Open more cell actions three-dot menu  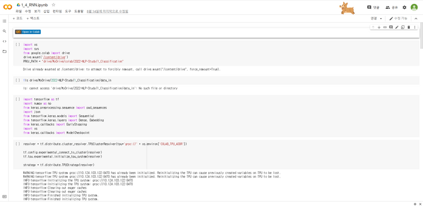415,27
